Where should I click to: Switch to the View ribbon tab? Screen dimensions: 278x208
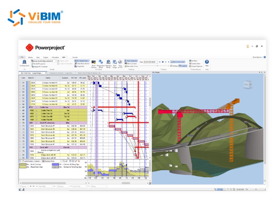click(38, 57)
